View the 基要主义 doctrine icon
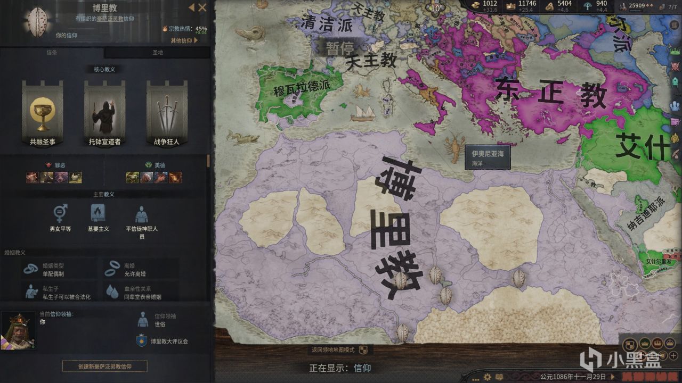The height and width of the screenshot is (383, 682). (x=98, y=213)
